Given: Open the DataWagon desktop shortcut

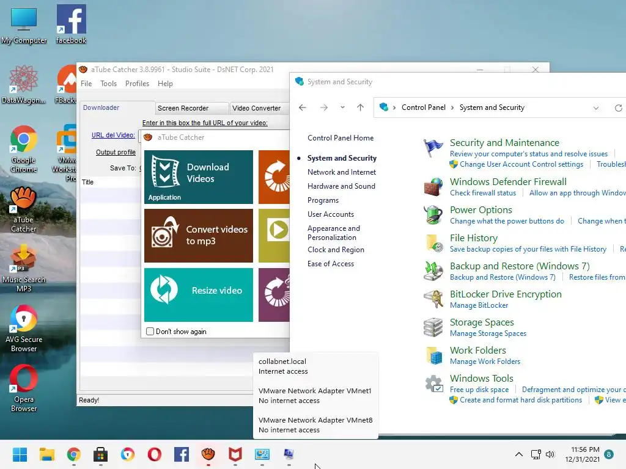Looking at the screenshot, I should coord(24,84).
